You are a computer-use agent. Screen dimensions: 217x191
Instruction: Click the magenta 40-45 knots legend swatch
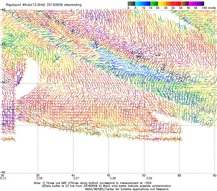pyautogui.click(x=192, y=4)
